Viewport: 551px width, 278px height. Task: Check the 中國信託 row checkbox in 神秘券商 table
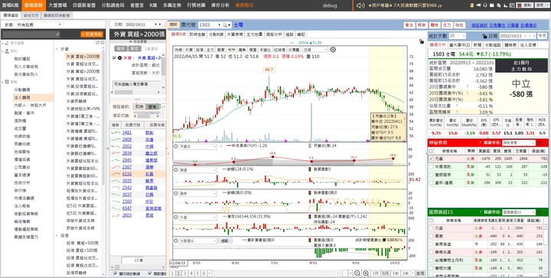[431, 166]
